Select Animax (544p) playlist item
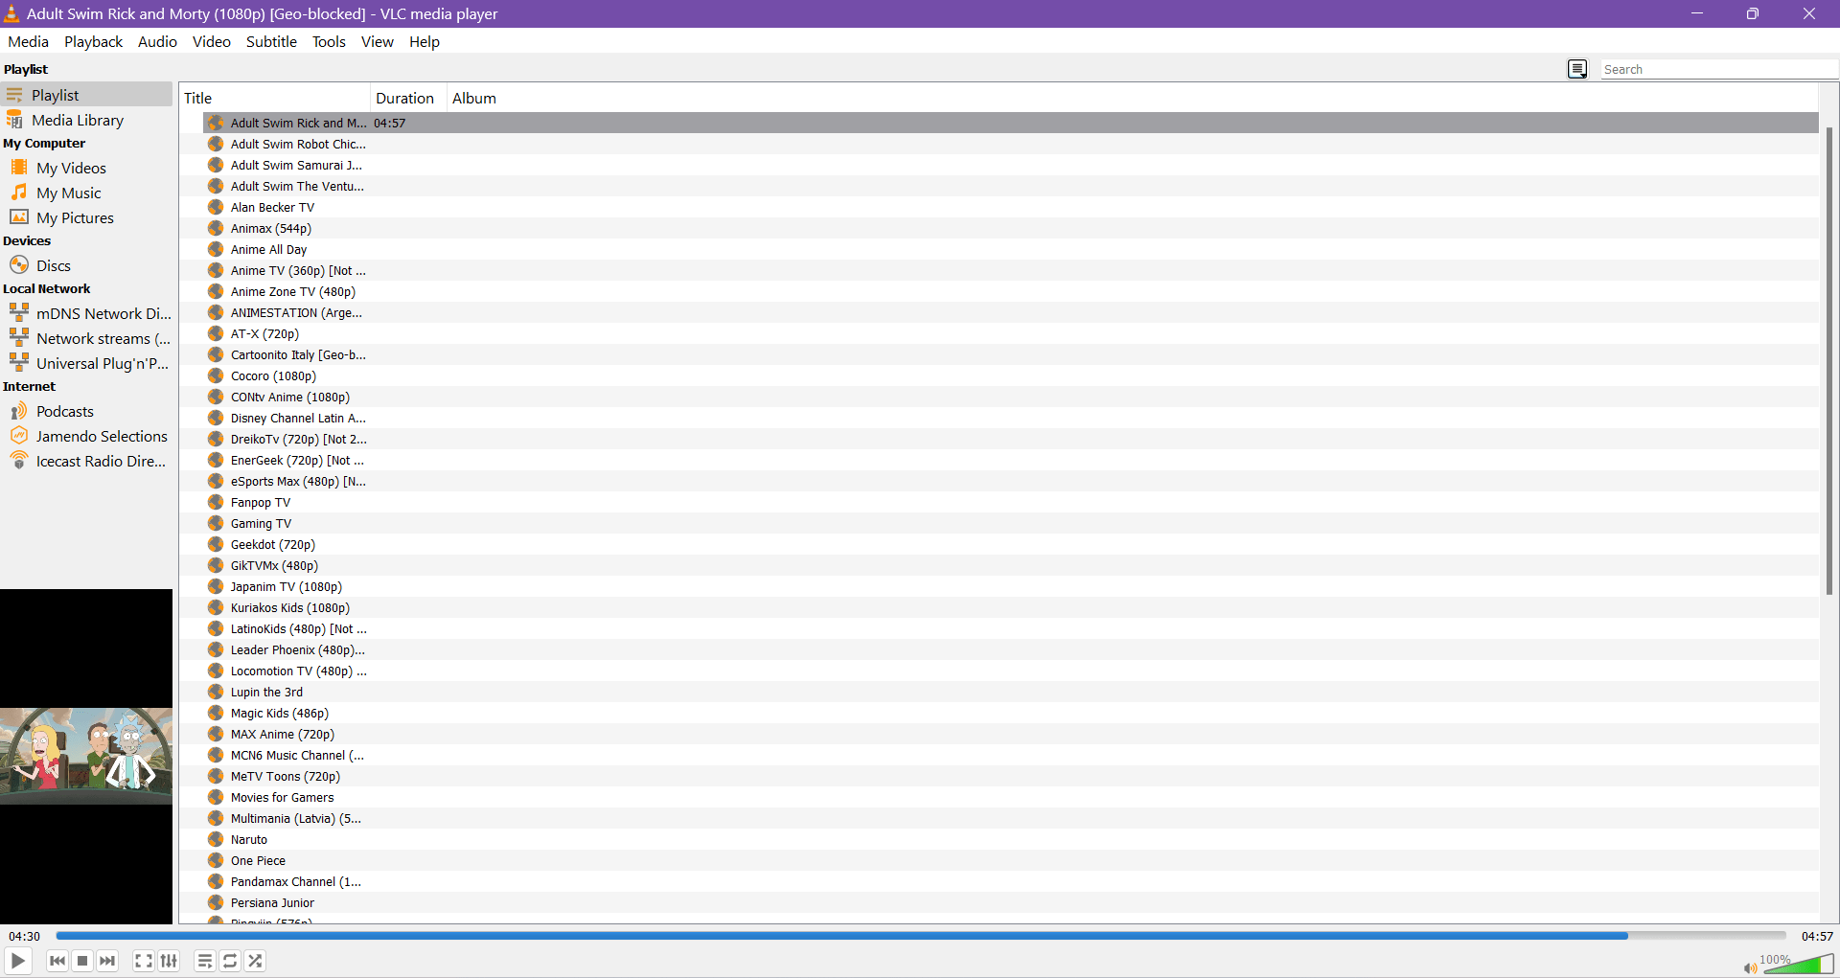The image size is (1840, 978). [x=1011, y=228]
